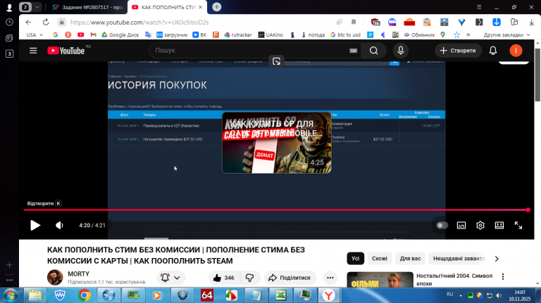Open a new tab with plus button
This screenshot has width=541, height=303.
[x=217, y=7]
